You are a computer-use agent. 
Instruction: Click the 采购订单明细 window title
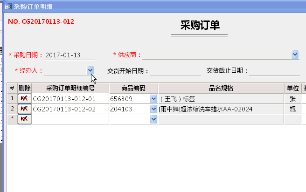point(33,7)
